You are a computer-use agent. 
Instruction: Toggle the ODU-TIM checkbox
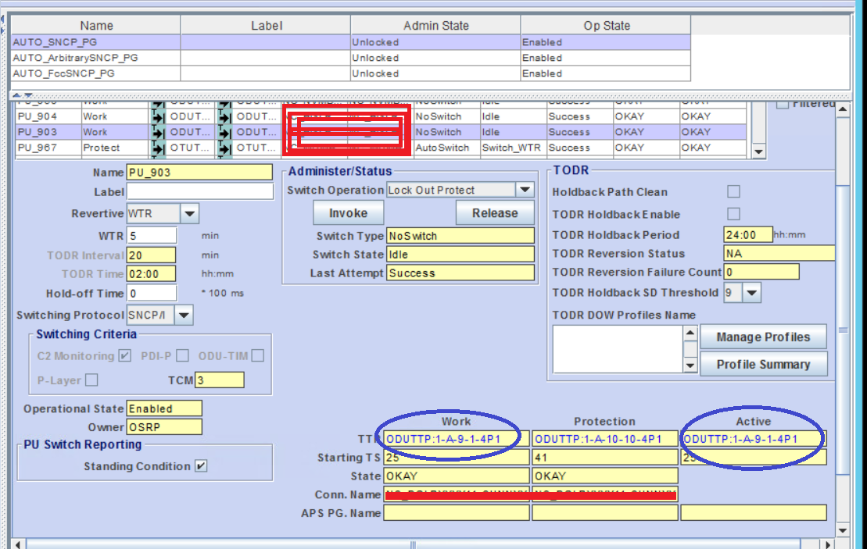click(258, 355)
